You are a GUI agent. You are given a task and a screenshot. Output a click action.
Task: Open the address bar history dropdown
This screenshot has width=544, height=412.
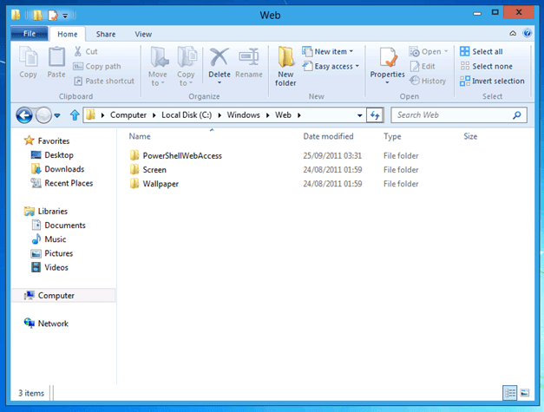point(360,115)
